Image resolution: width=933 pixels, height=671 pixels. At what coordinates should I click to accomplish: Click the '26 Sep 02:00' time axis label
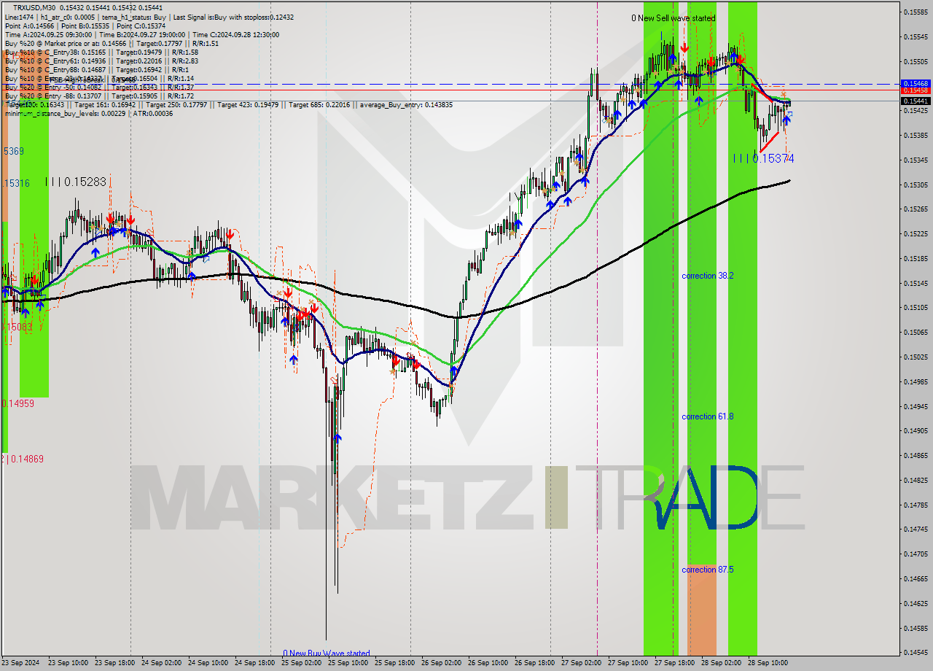(x=442, y=663)
